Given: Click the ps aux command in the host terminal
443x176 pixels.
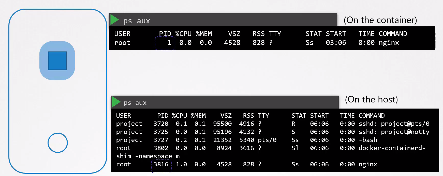Looking at the screenshot, I should pyautogui.click(x=135, y=103).
